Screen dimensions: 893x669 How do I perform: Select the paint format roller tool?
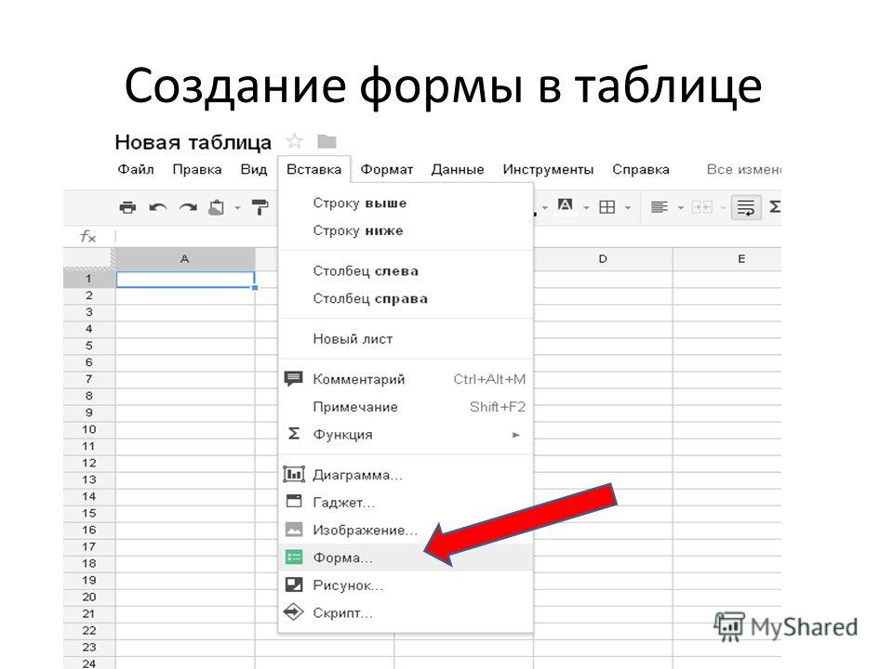pyautogui.click(x=260, y=207)
